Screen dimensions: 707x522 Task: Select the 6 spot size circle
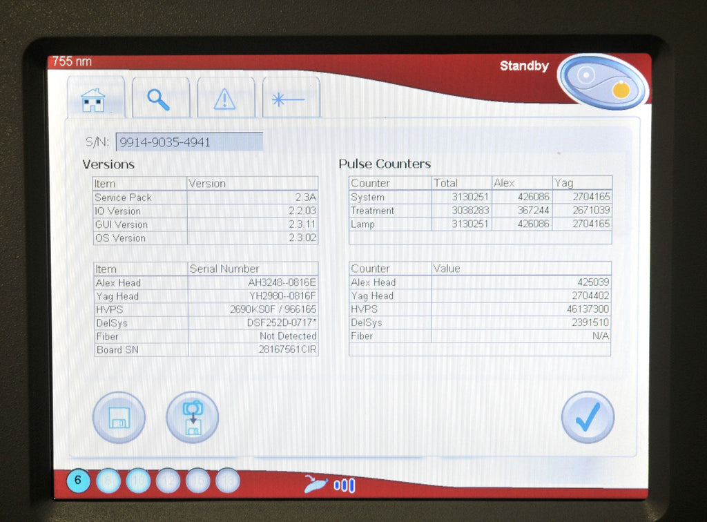(x=78, y=480)
